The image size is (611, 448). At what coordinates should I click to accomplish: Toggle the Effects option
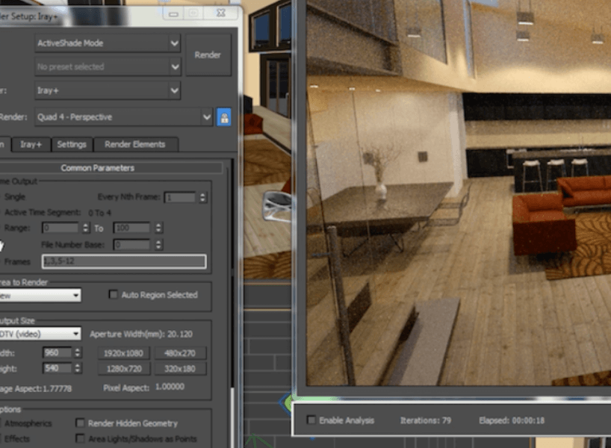(x=16, y=438)
